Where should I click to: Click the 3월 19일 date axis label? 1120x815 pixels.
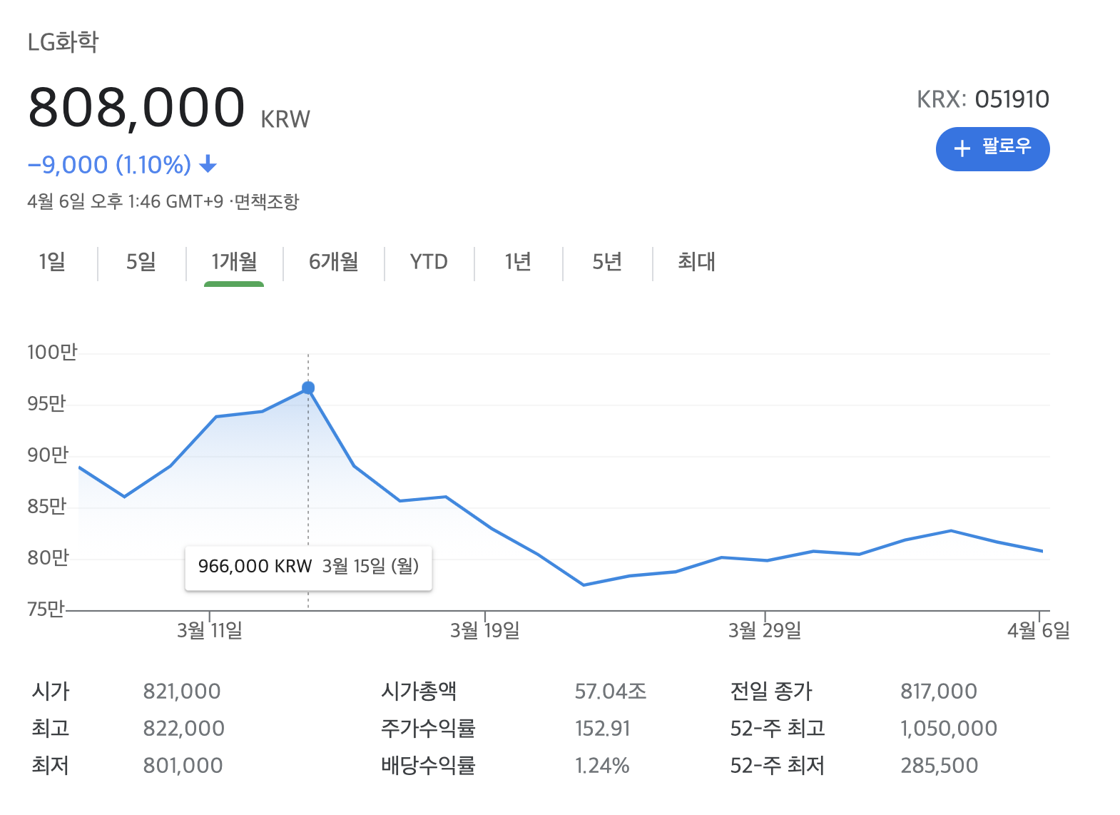(485, 630)
